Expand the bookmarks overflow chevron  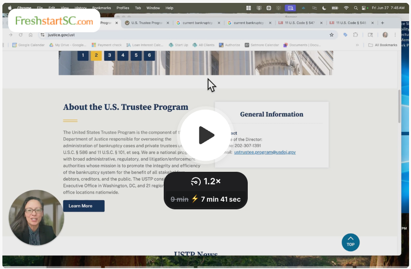[x=357, y=45]
